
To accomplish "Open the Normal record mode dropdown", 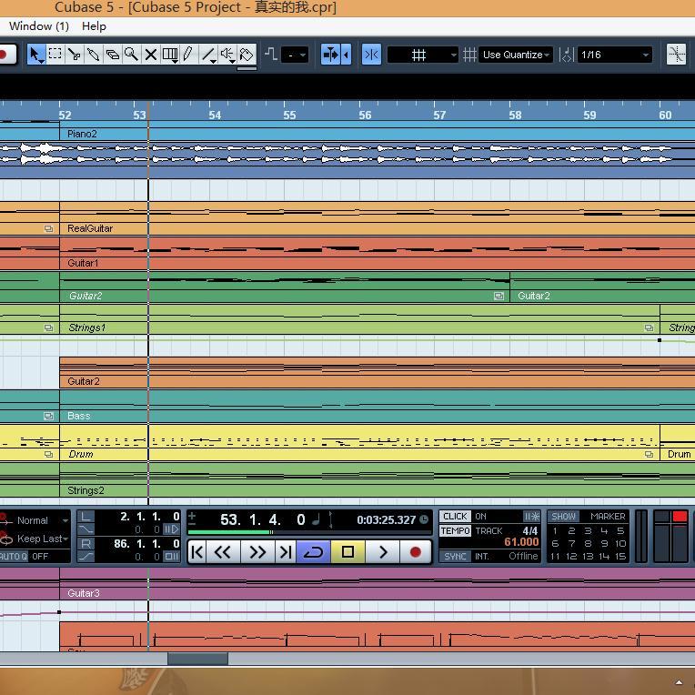I will click(x=42, y=520).
